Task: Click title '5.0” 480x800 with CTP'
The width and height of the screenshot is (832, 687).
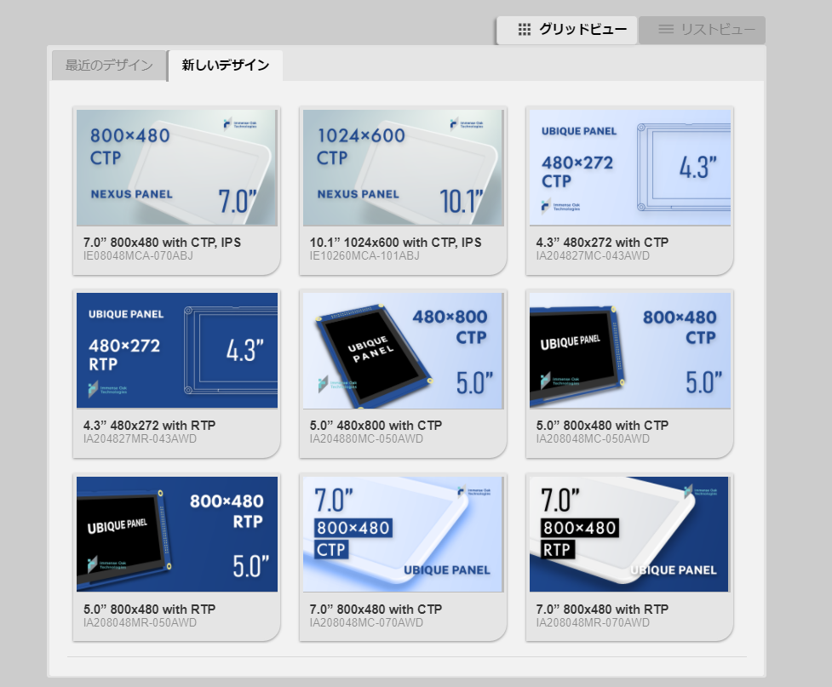Action: [376, 426]
